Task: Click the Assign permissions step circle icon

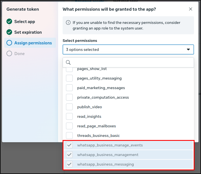Action: pyautogui.click(x=9, y=43)
